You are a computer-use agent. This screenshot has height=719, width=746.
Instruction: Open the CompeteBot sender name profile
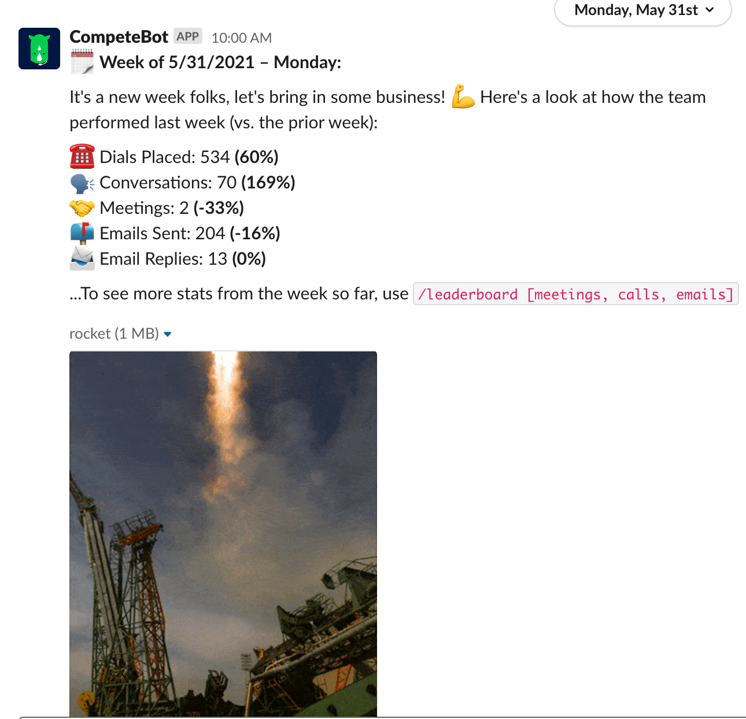[x=119, y=37]
